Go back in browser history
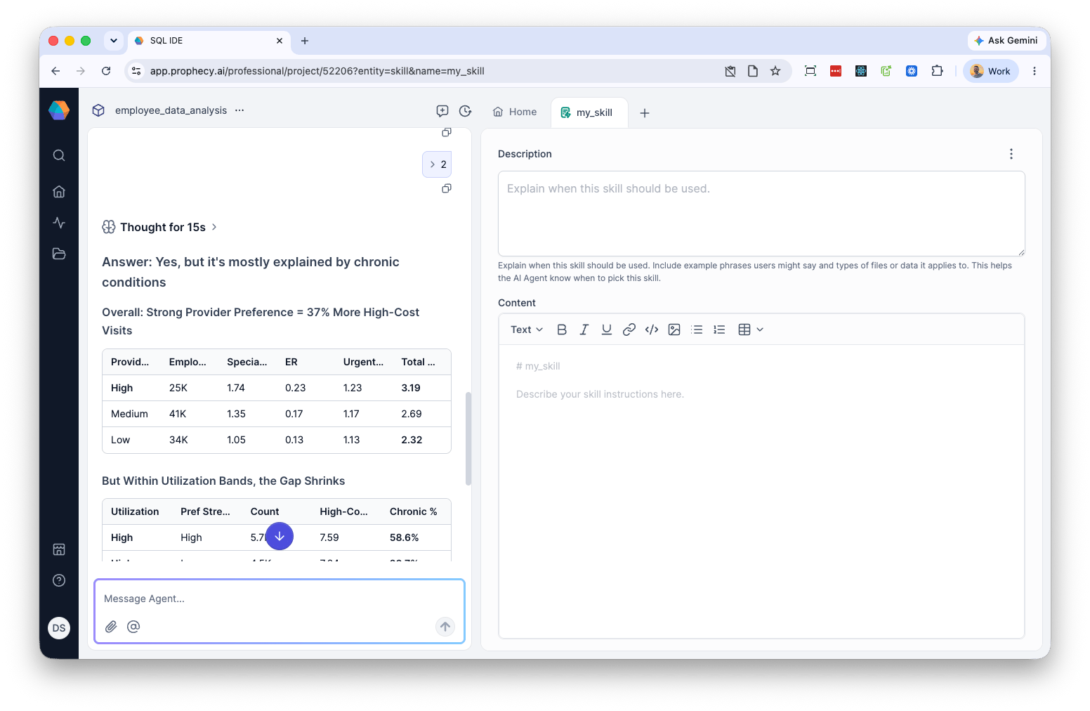Screen dimensions: 1090x711 (55, 71)
